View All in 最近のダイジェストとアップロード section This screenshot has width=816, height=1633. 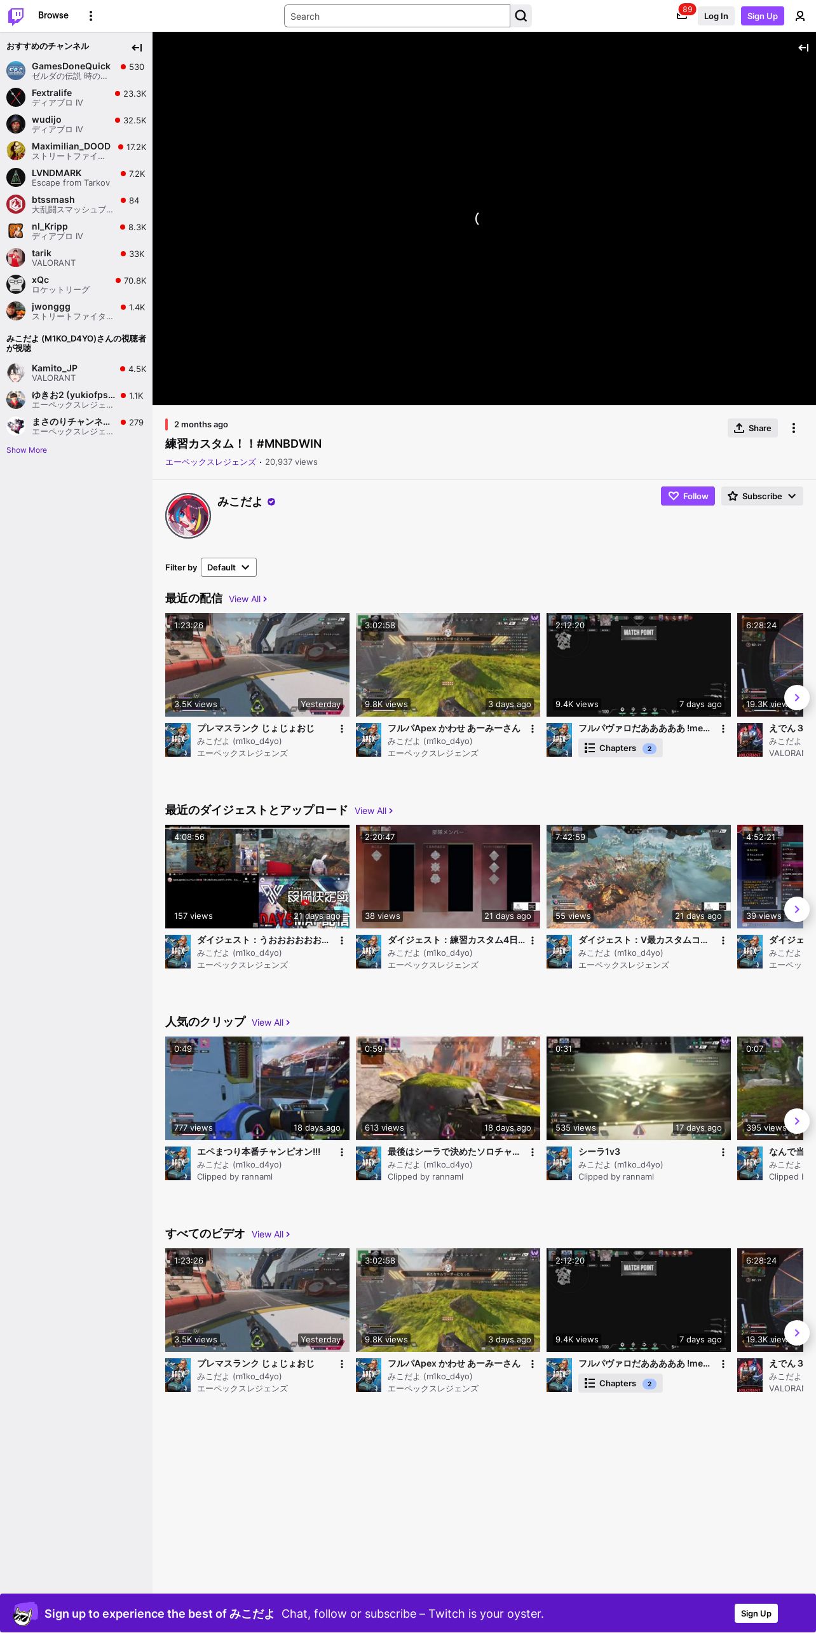pos(374,811)
